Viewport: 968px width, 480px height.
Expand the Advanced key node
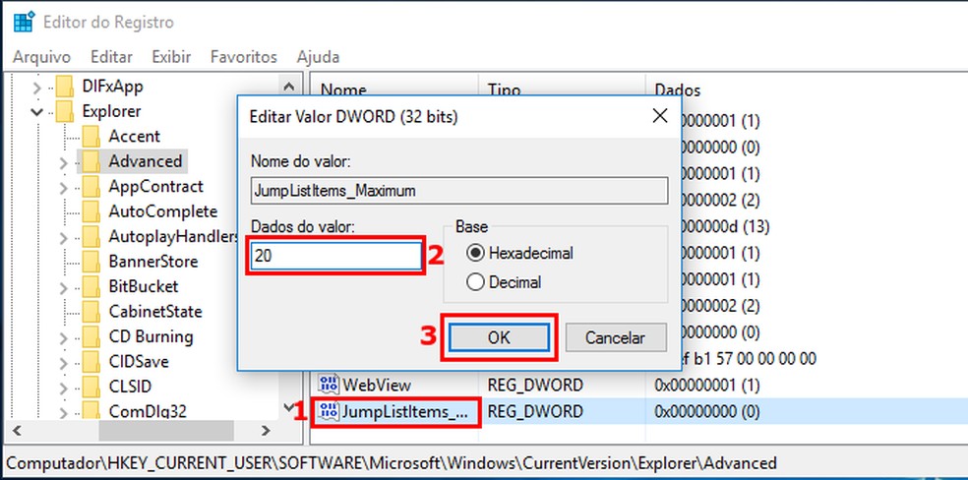pyautogui.click(x=63, y=163)
